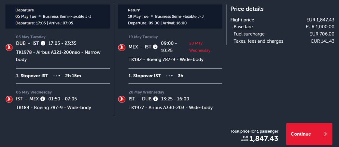Click the info icon beside DUB - IST
Screen dimensions: 339x147
point(43,43)
